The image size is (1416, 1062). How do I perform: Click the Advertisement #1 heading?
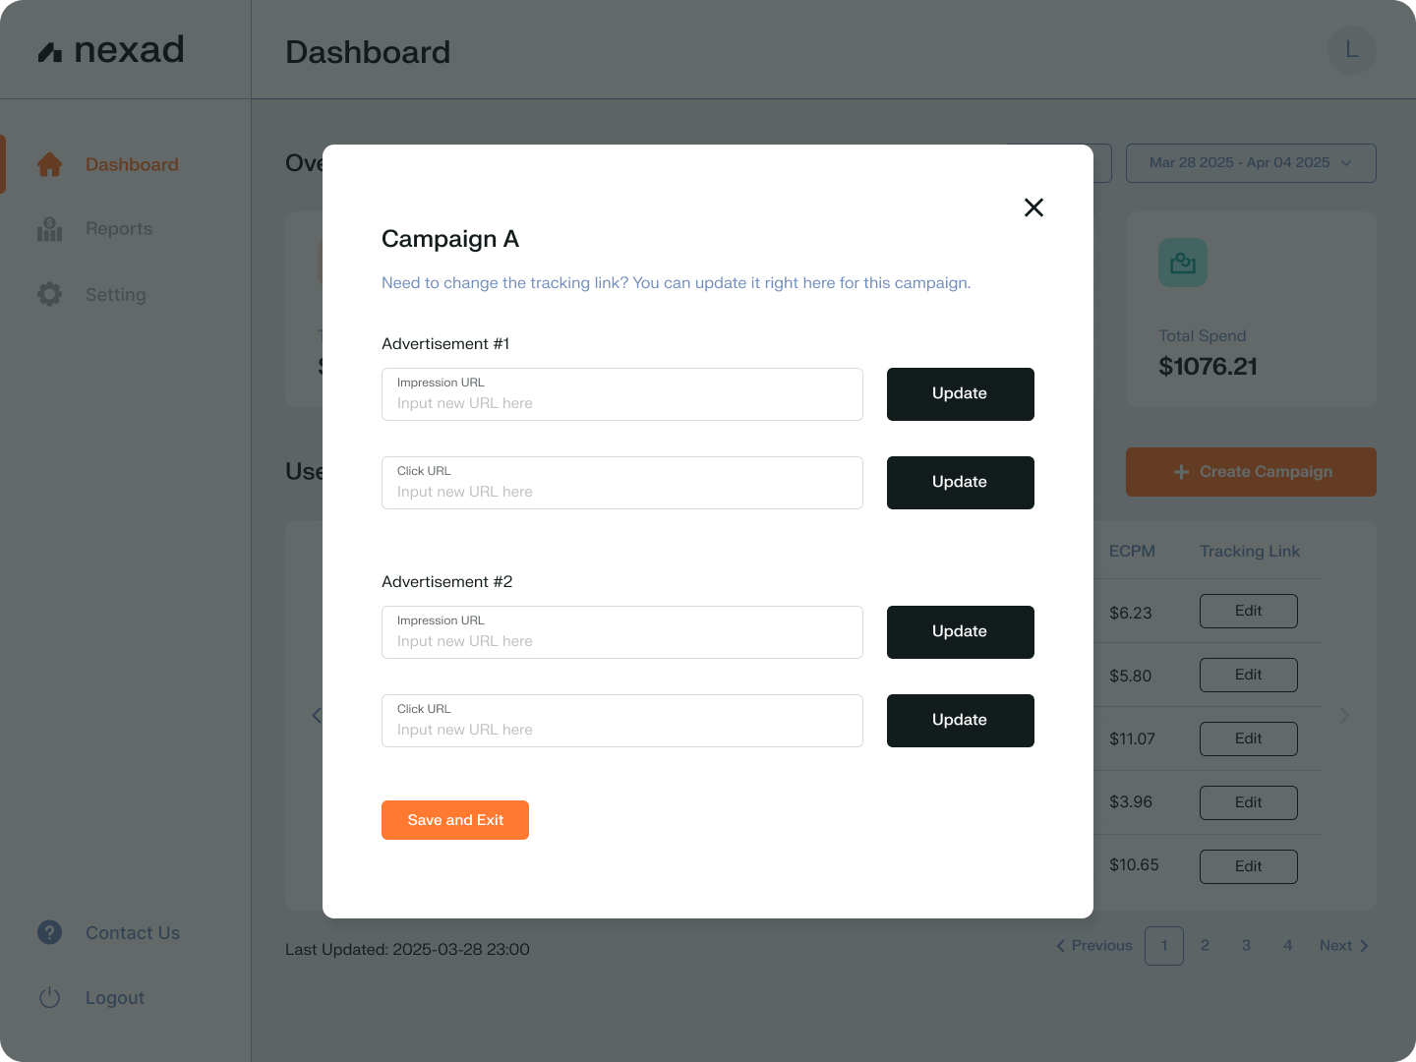pos(445,344)
